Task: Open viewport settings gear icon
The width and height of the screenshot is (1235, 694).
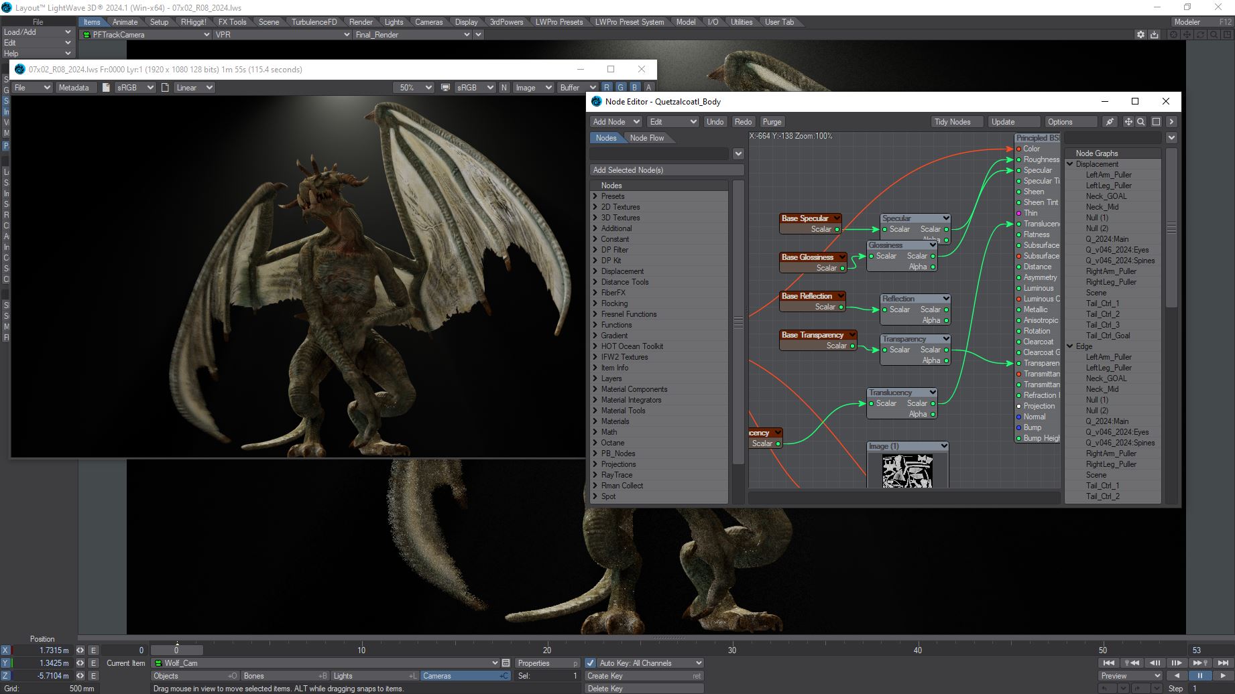Action: 1140,35
